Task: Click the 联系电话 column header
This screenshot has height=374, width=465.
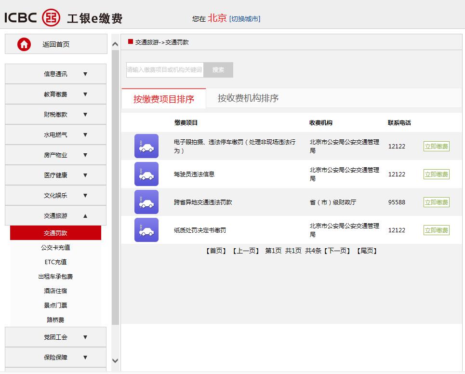Action: click(x=399, y=122)
